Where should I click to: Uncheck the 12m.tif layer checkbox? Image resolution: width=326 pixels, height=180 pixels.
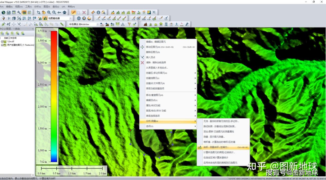(3, 42)
